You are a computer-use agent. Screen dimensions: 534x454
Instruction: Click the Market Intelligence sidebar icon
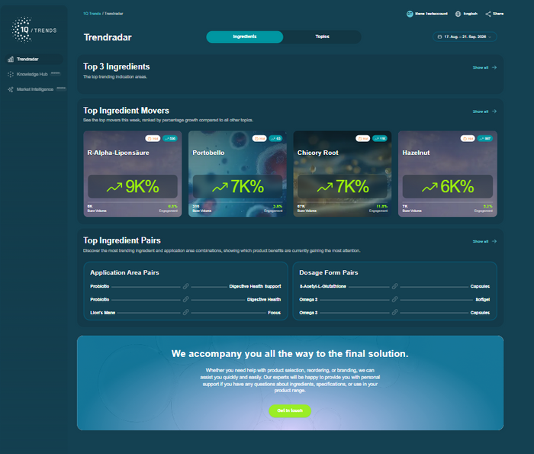(11, 89)
